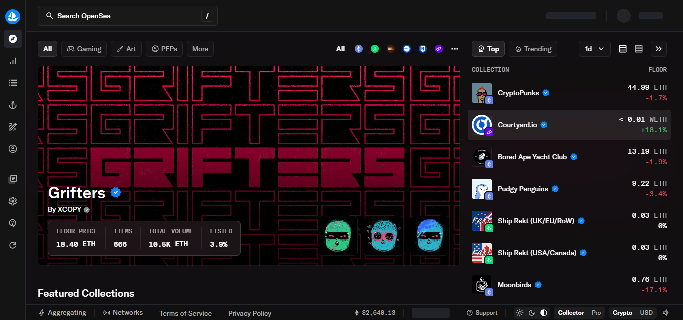Click the Ethereum price ticker $2,640.13
Screen dimensions: 683x320
[375, 313]
